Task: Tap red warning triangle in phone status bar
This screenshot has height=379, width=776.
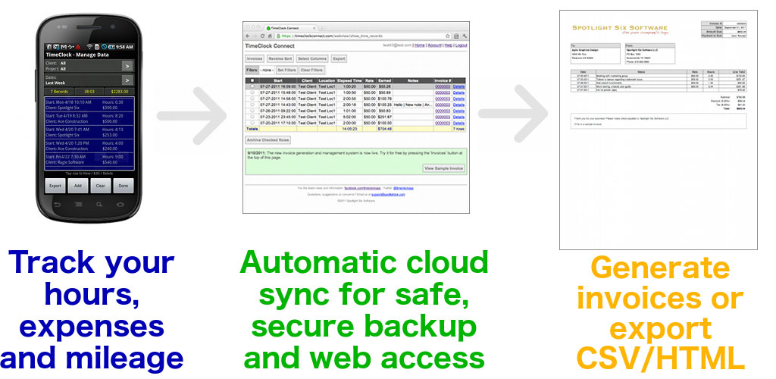Action: tap(79, 46)
